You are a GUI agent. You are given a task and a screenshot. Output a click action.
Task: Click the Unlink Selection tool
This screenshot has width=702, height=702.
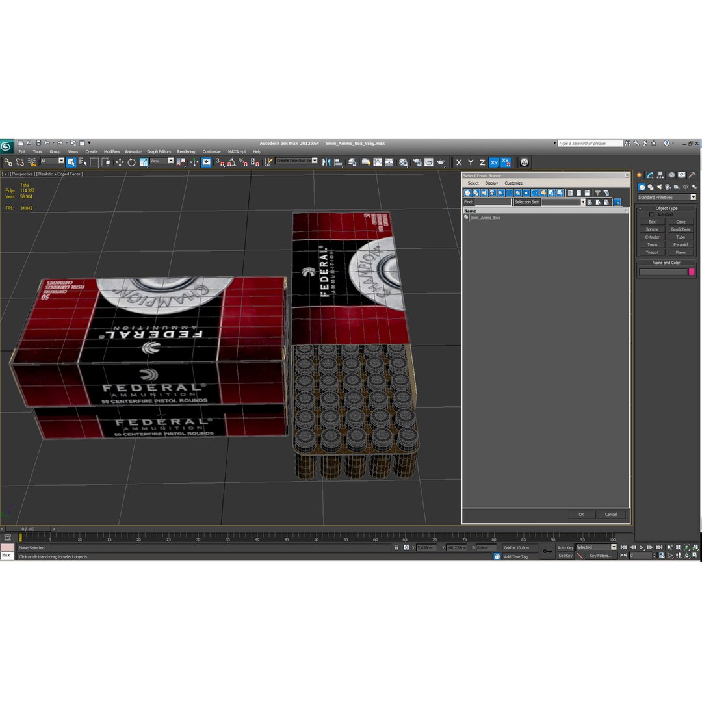(19, 162)
